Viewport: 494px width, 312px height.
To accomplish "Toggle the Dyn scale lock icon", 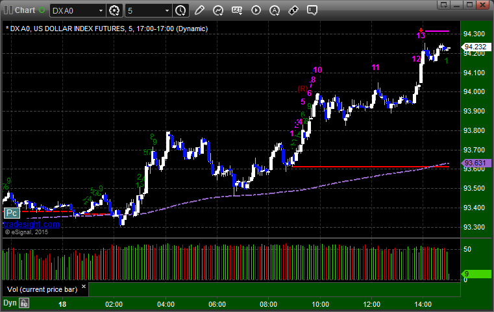I will tap(24, 303).
